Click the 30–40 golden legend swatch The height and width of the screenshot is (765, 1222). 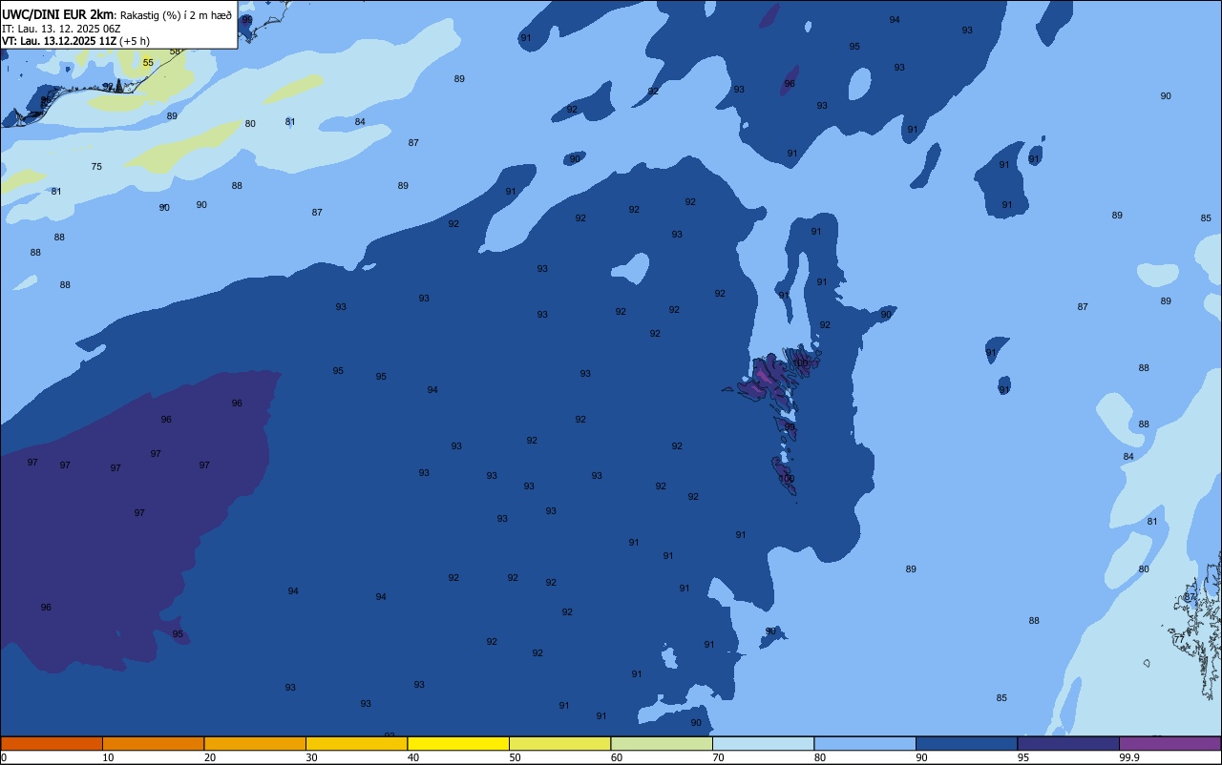[x=356, y=743]
